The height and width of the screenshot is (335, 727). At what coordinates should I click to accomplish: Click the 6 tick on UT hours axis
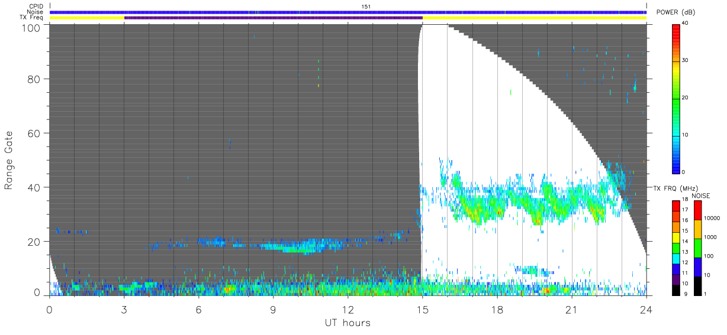(198, 310)
